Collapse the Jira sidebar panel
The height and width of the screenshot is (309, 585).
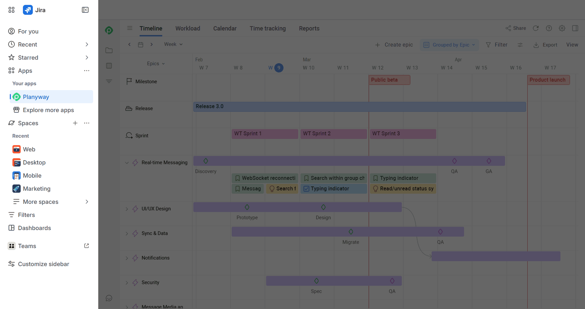(x=85, y=10)
